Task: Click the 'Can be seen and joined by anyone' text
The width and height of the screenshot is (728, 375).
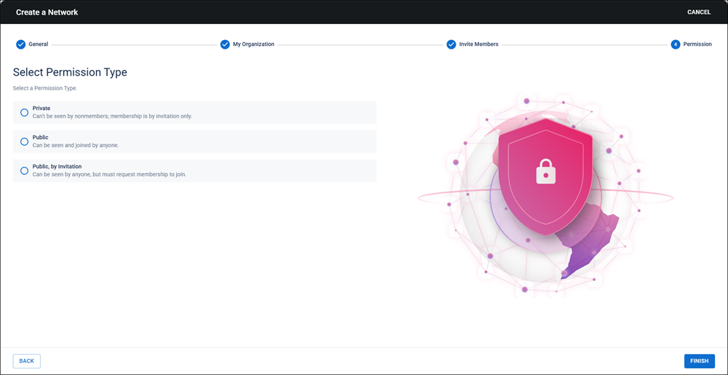Action: [76, 145]
